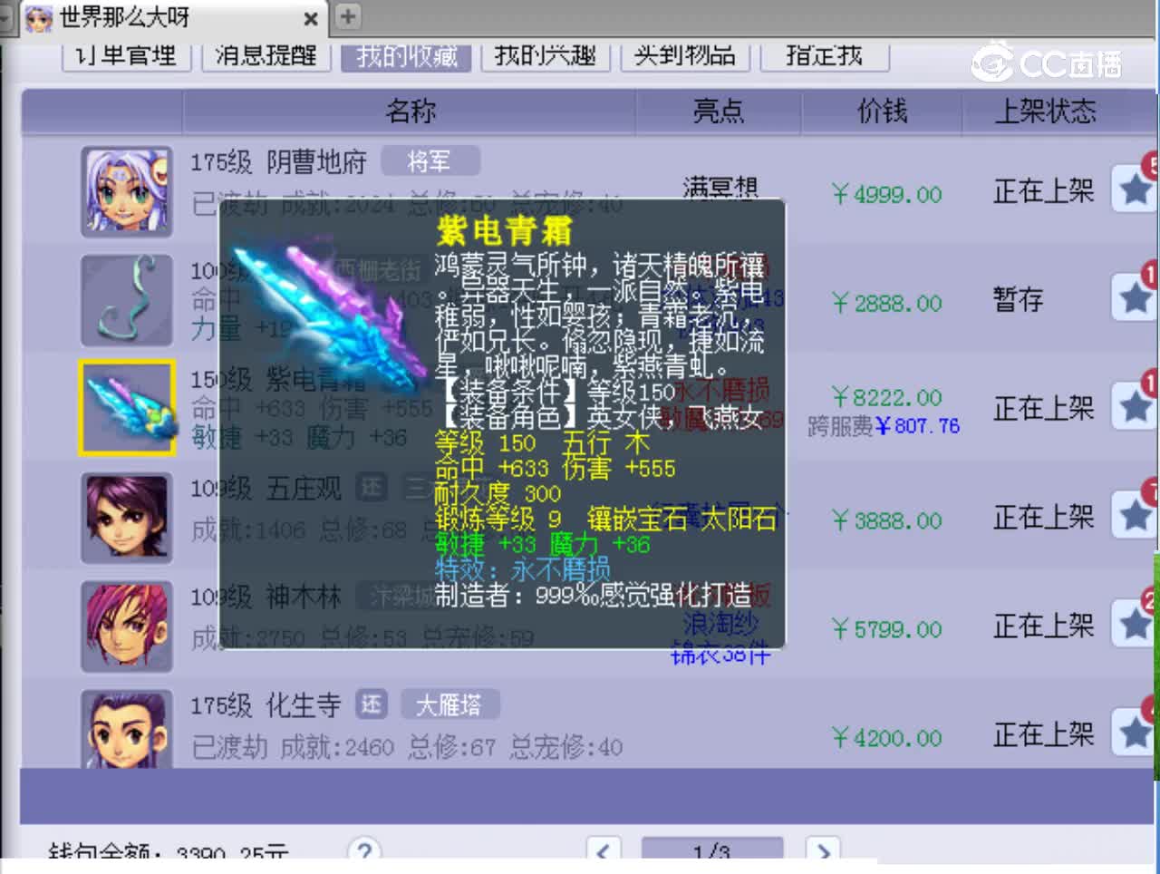
Task: Click the 将军 server tag
Action: point(430,161)
